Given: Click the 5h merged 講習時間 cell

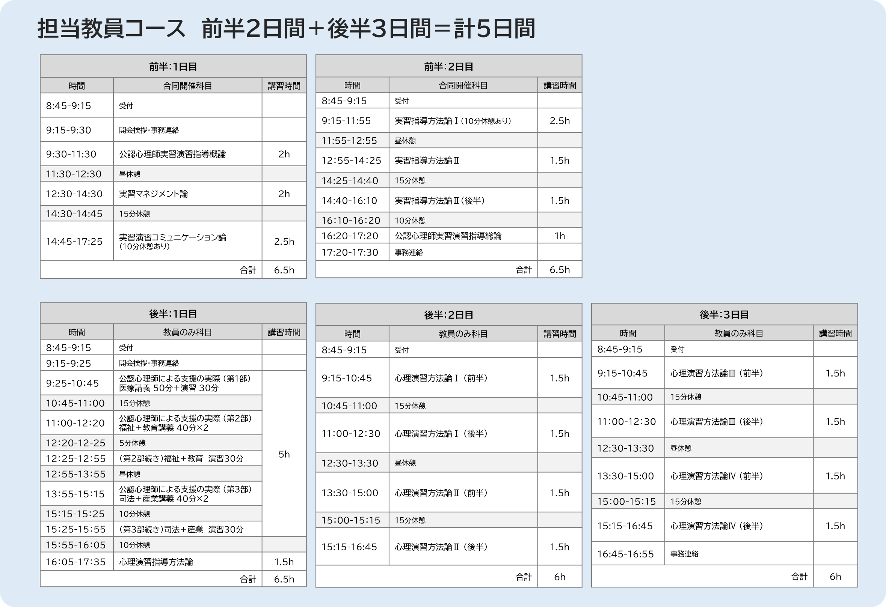Looking at the screenshot, I should (x=284, y=454).
